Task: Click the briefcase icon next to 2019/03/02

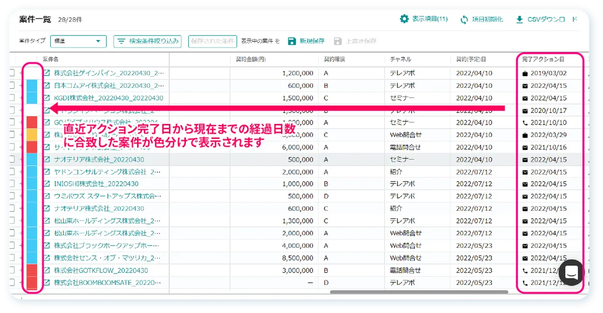Action: click(525, 73)
